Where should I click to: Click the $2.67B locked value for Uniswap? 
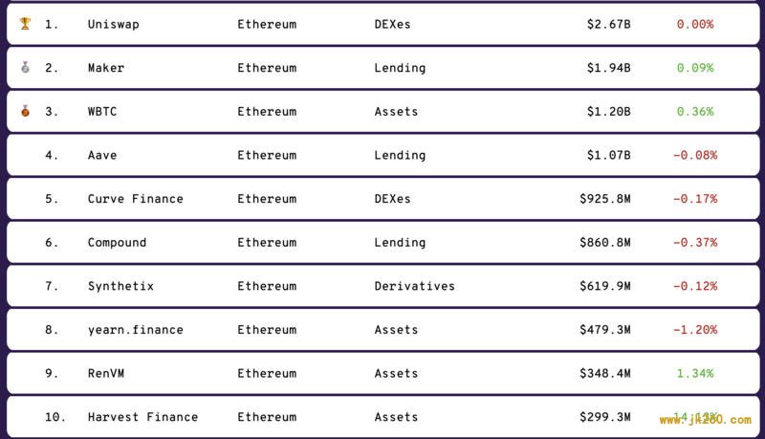[609, 25]
